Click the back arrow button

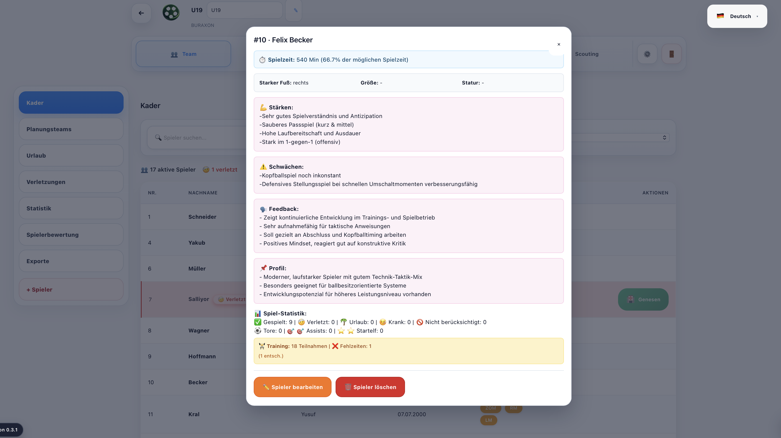pos(141,13)
